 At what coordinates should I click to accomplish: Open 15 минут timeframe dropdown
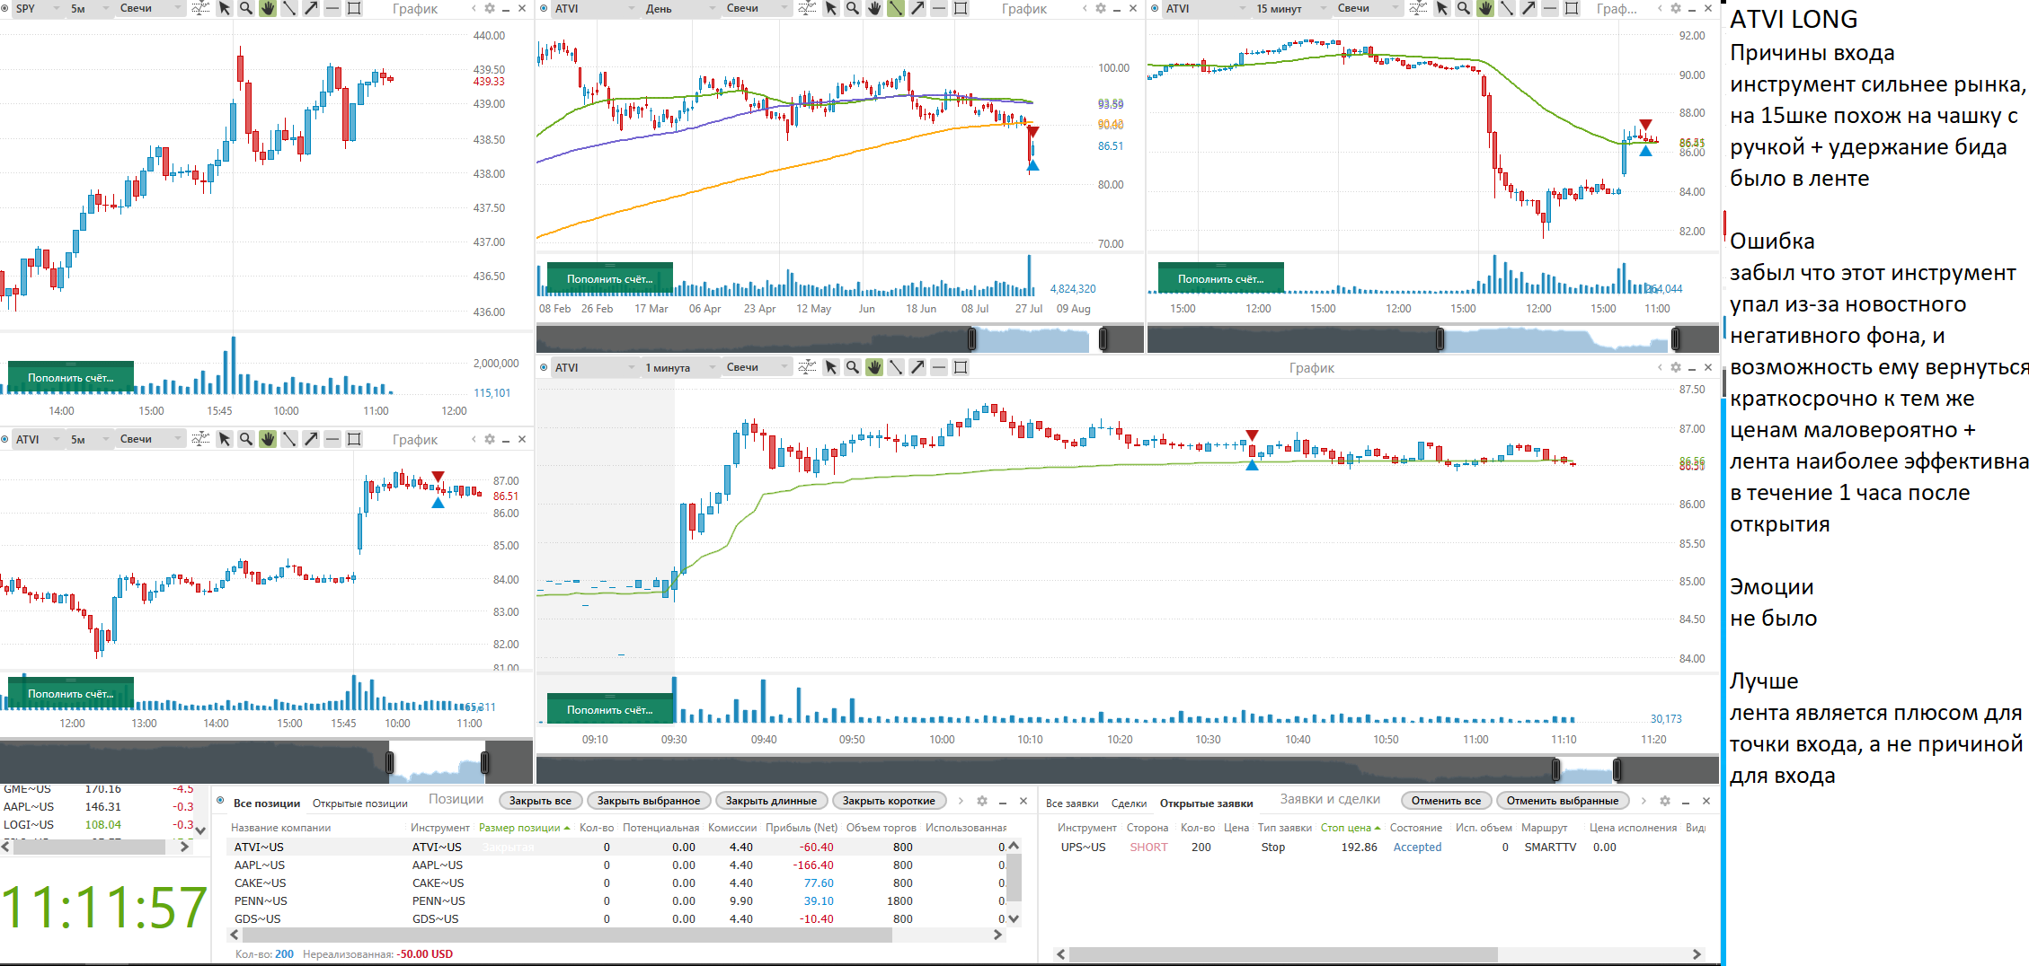[x=1291, y=8]
